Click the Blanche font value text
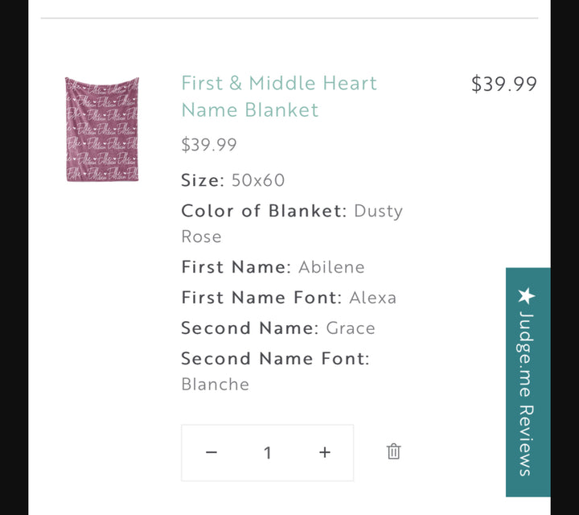 click(x=215, y=385)
